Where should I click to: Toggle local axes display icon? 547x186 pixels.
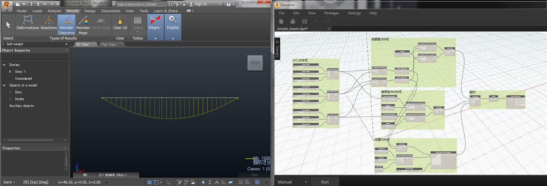tap(224, 182)
